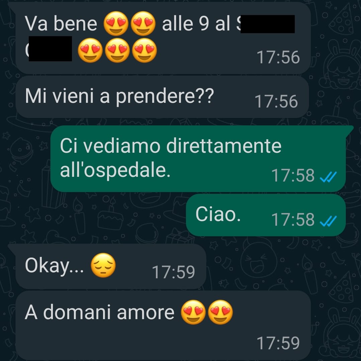Tap the 17:59 timestamp on 'Okay...' message
Image resolution: width=361 pixels, height=361 pixels.
click(173, 272)
